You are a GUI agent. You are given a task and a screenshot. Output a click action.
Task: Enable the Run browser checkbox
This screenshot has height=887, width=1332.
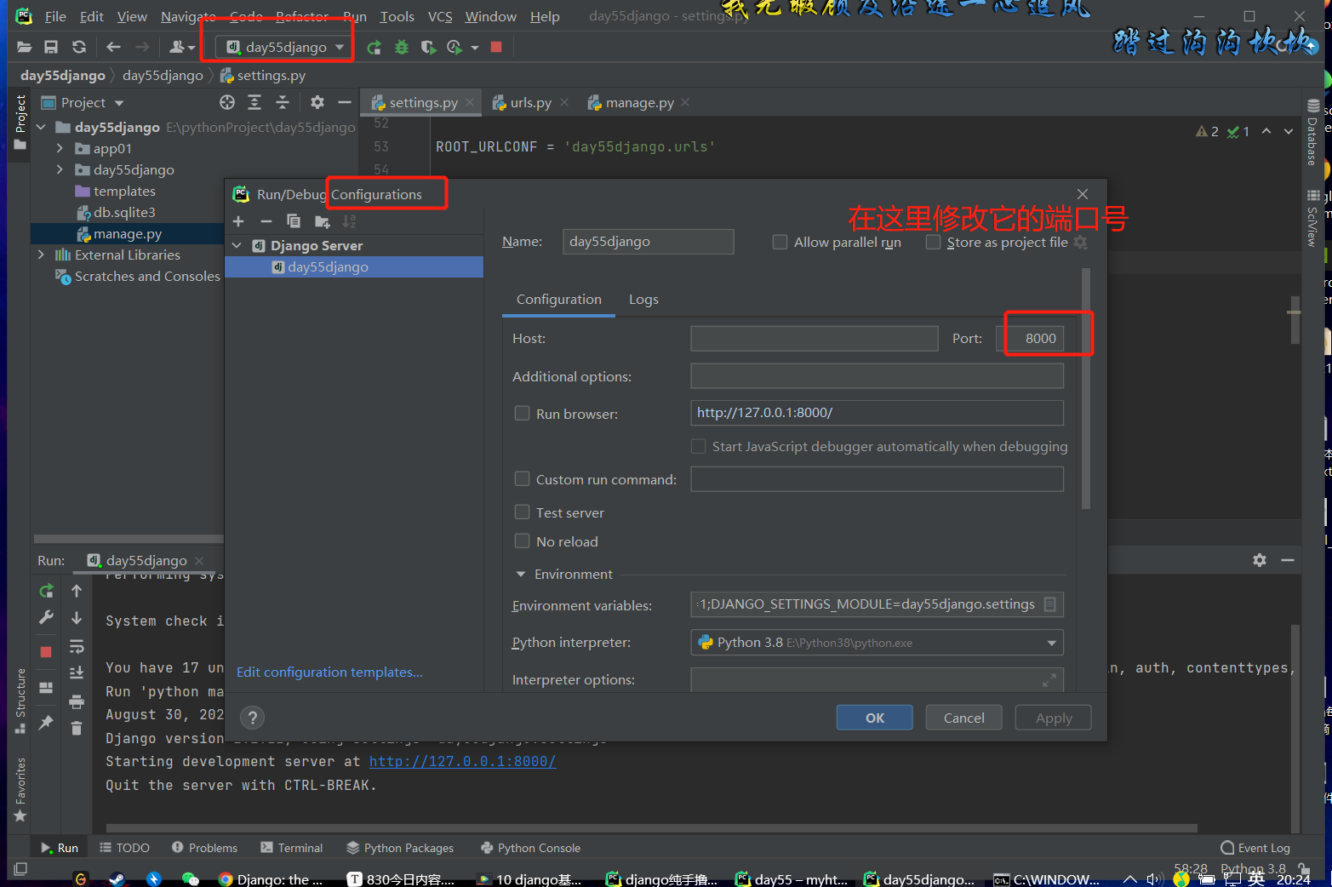coord(523,414)
